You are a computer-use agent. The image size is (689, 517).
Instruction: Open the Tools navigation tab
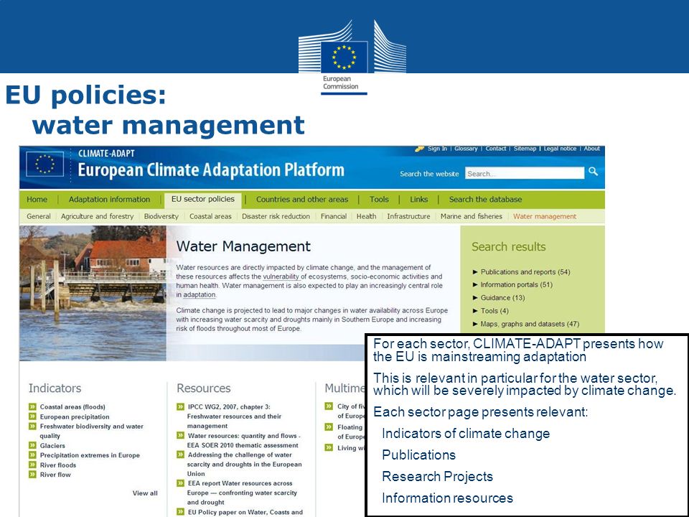(x=379, y=200)
